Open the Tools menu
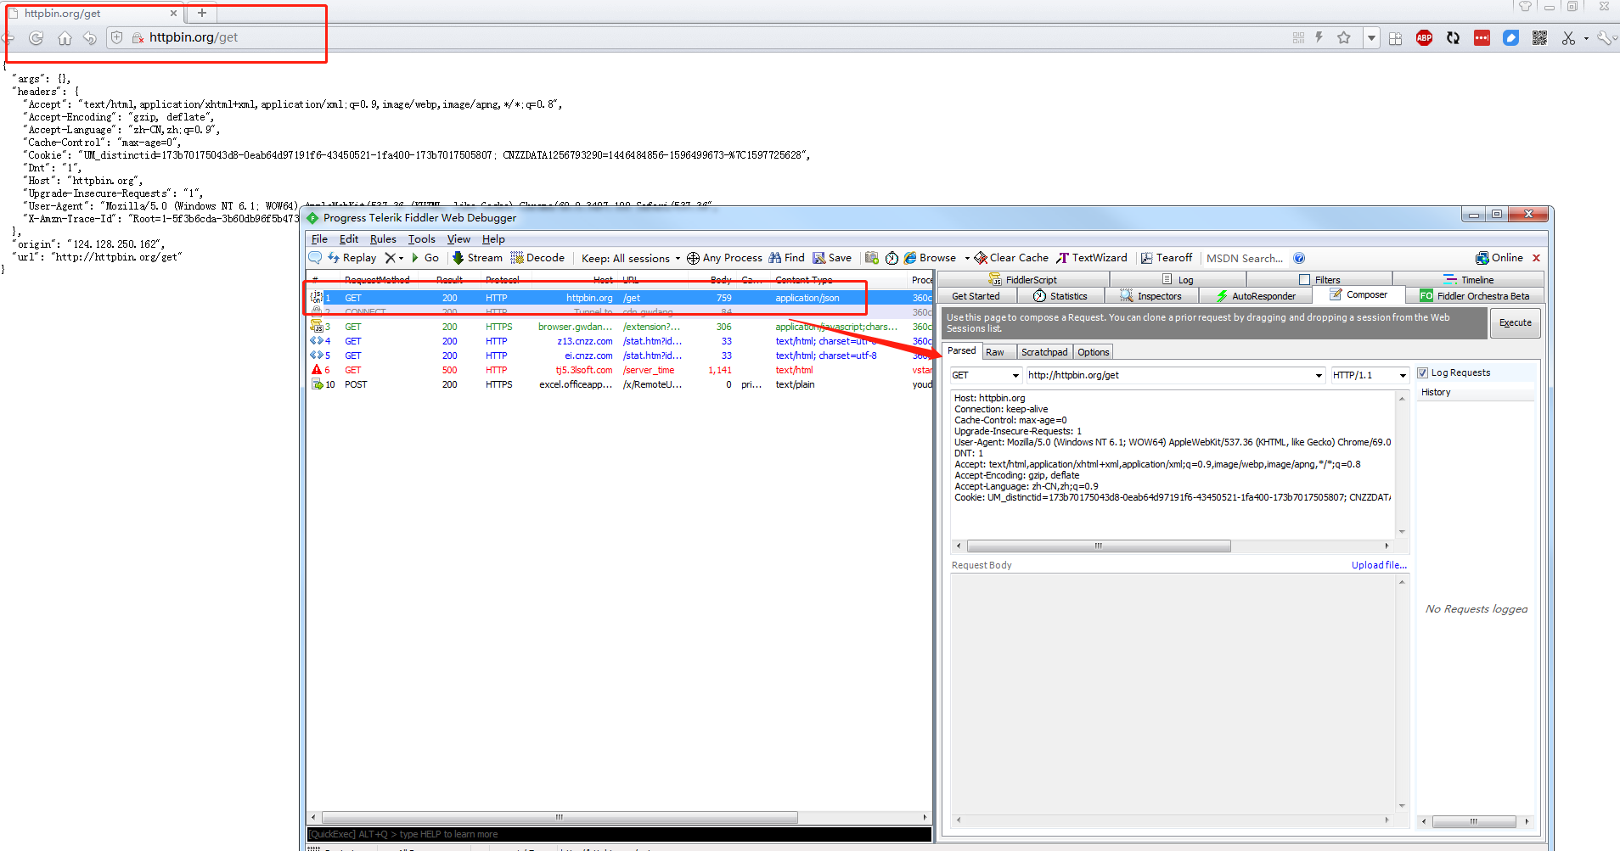The height and width of the screenshot is (851, 1620). (421, 239)
